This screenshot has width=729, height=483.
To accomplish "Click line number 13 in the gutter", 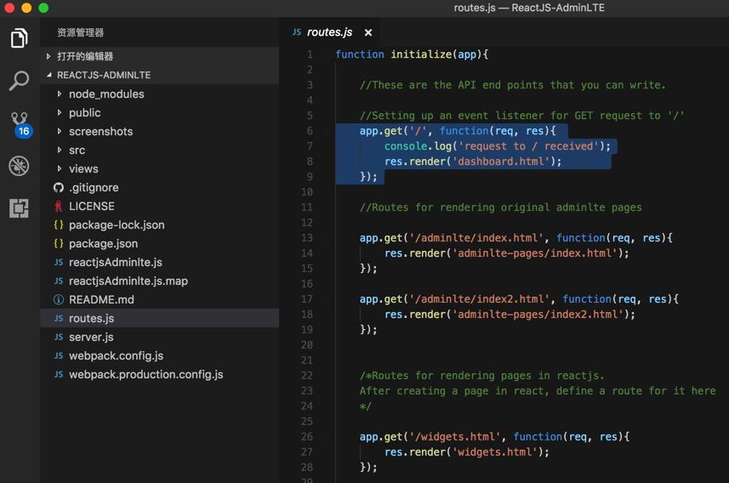I will coord(306,238).
